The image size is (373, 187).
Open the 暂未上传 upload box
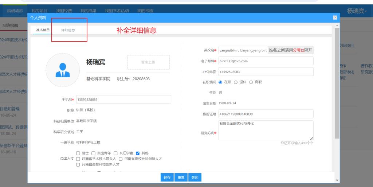click(148, 62)
